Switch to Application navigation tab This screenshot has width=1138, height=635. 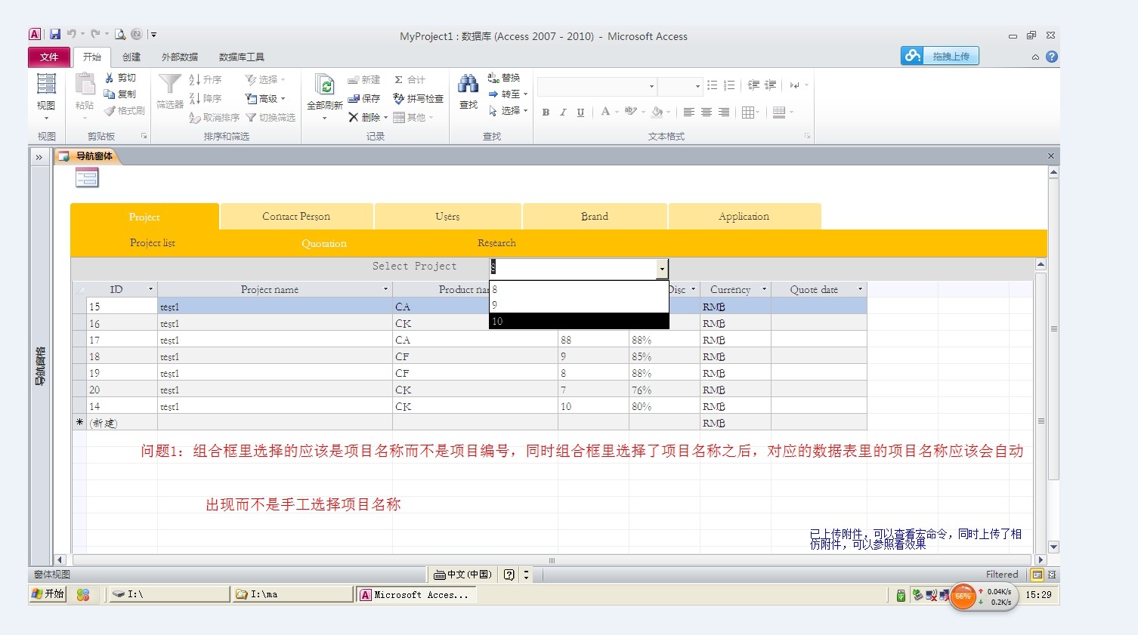[744, 217]
